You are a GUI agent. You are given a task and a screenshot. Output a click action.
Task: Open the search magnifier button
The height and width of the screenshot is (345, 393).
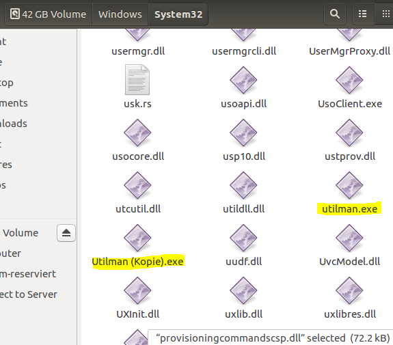[x=335, y=14]
